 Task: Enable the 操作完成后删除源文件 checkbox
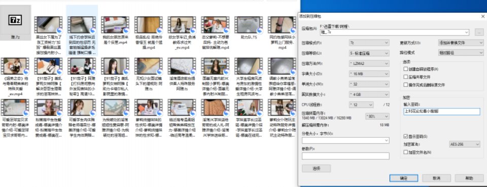405,85
